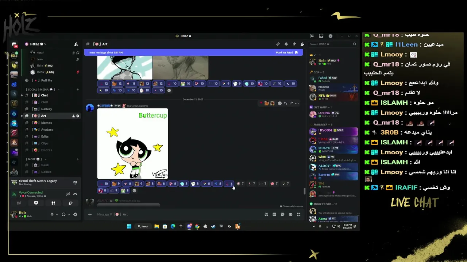Screen dimensions: 467x262
Task: Open the sticker picker icon
Action: (282, 214)
